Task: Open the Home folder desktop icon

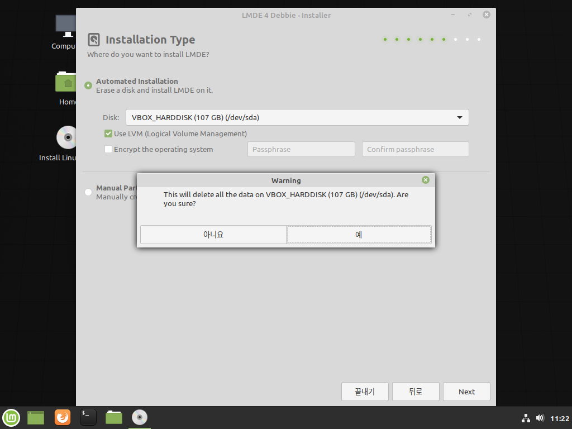Action: [x=66, y=88]
